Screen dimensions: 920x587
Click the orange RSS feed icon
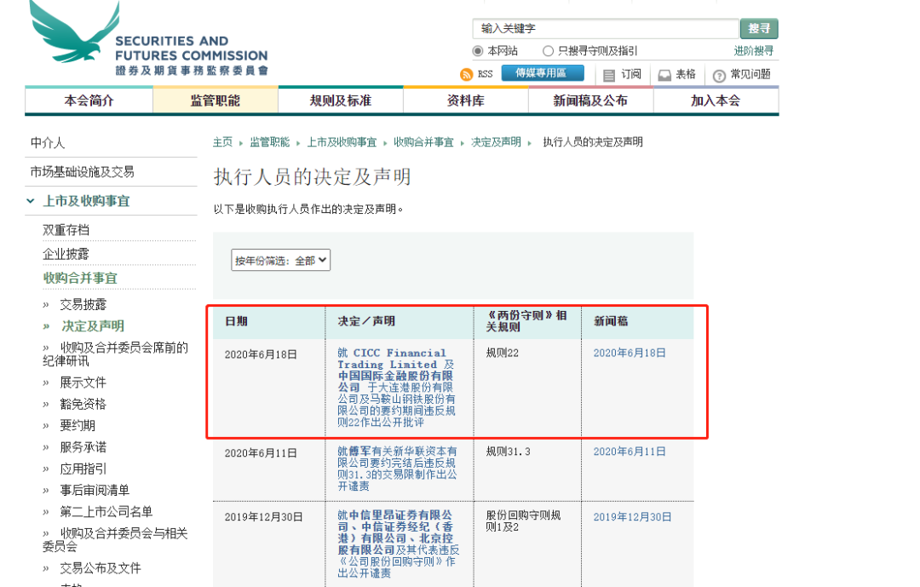coord(466,75)
